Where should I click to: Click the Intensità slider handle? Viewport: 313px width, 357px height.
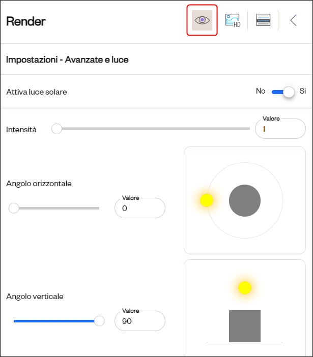(x=56, y=129)
